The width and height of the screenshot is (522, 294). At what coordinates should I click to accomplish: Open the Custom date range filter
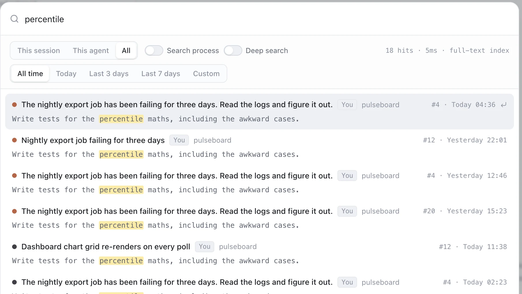tap(206, 74)
